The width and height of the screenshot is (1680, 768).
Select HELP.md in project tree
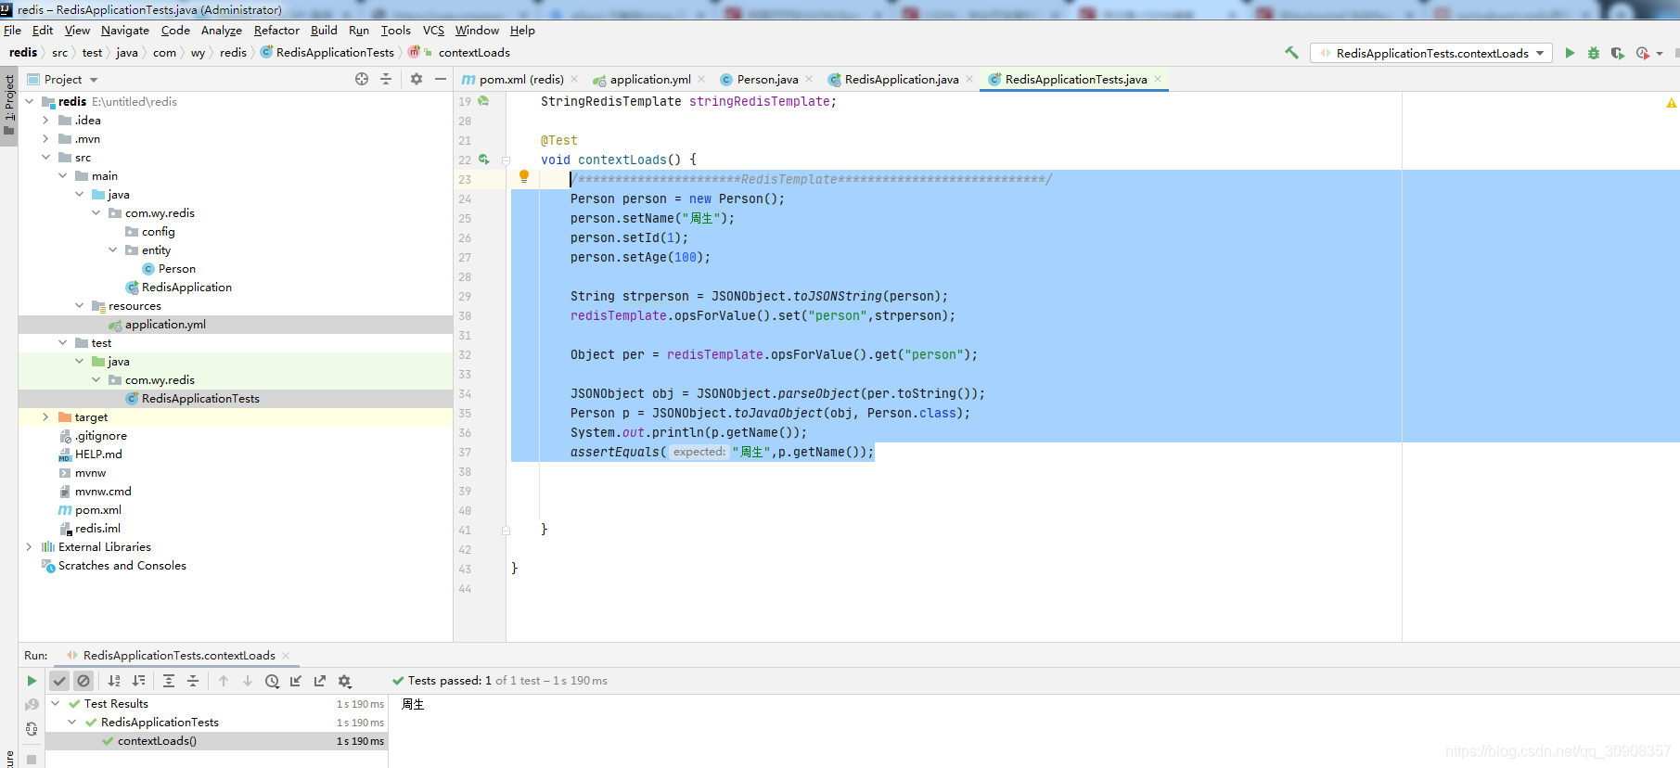pyautogui.click(x=98, y=454)
